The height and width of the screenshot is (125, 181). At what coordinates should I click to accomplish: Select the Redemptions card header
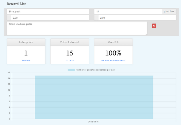(x=26, y=42)
